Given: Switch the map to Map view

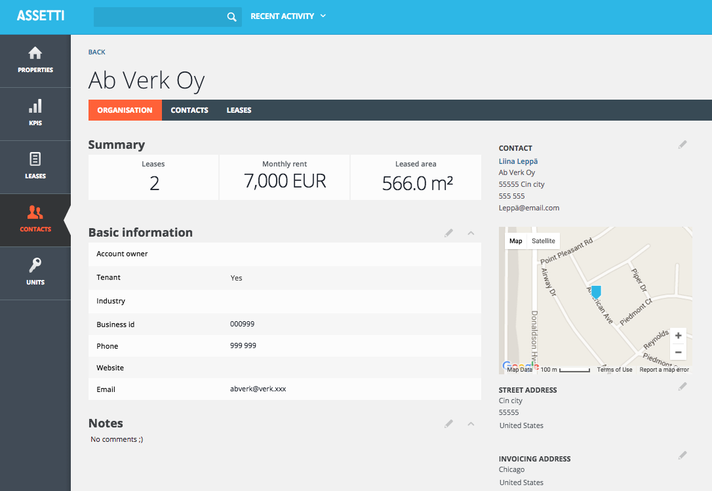Looking at the screenshot, I should pos(516,241).
